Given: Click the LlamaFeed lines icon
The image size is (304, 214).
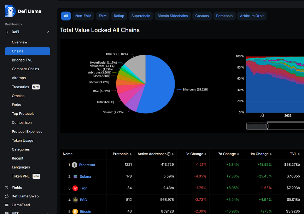Looking at the screenshot, I should click(x=7, y=205).
